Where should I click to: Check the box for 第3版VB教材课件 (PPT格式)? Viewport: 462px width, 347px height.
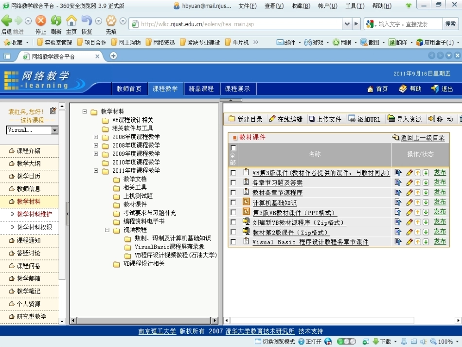click(x=233, y=212)
